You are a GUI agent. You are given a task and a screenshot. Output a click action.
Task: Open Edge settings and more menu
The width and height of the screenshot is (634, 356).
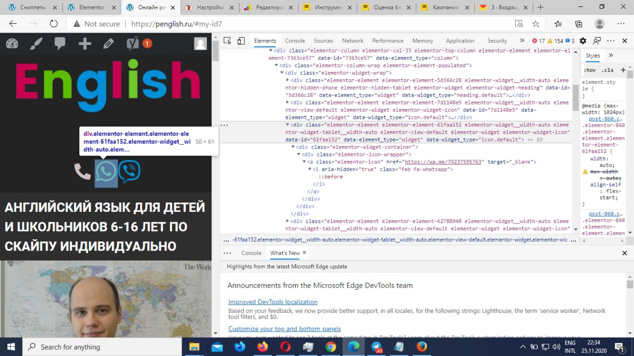tap(621, 24)
